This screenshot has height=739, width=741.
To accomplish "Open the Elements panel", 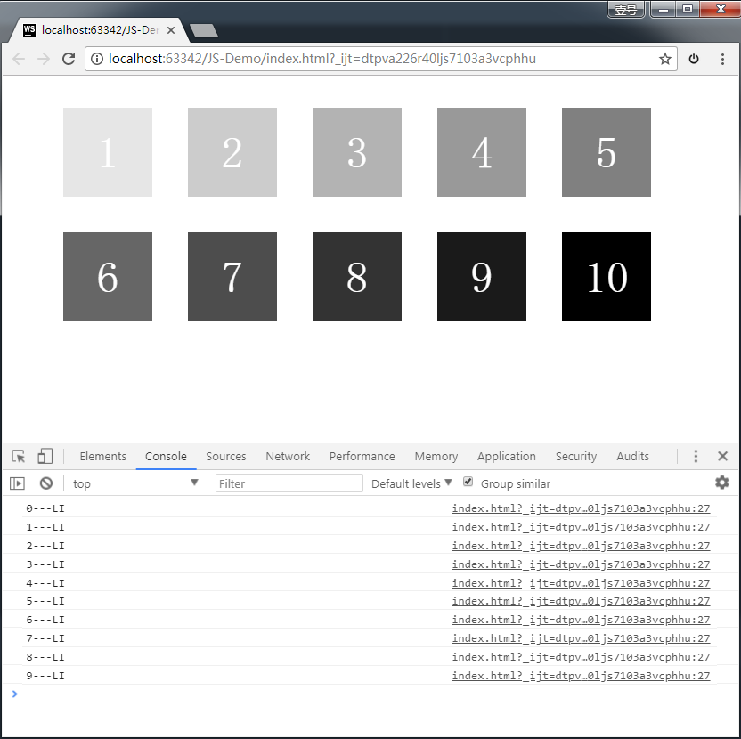I will click(x=102, y=455).
